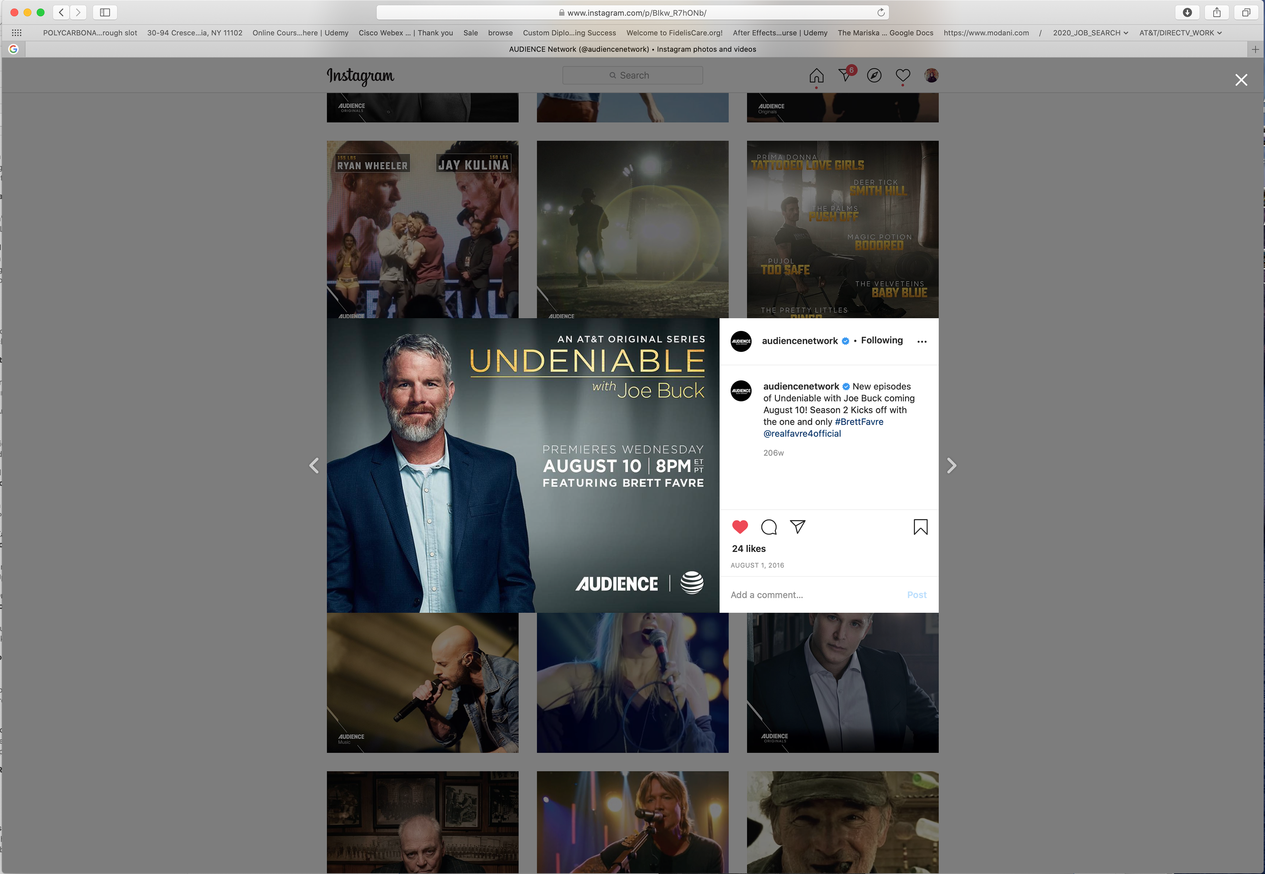Click audiencenetwork avatar in post header

click(741, 341)
